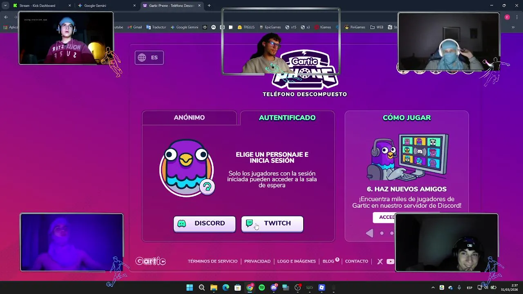
Task: Select first carousel pagination dot
Action: point(382,233)
